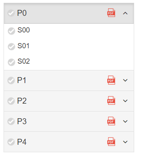This screenshot has width=150, height=157.
Task: Expand the P1 section chevron
Action: pyautogui.click(x=125, y=80)
